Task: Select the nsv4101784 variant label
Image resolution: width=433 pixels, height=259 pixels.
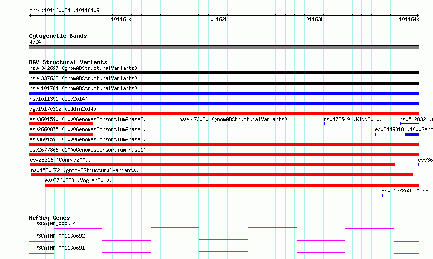Action: [83, 88]
